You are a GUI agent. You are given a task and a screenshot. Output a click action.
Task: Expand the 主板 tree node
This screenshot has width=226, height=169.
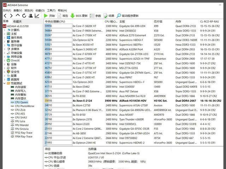(x=5, y=34)
